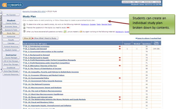
Task: Expand Ch. 3: Government intervention in the market
Action: pyautogui.click(x=24, y=52)
